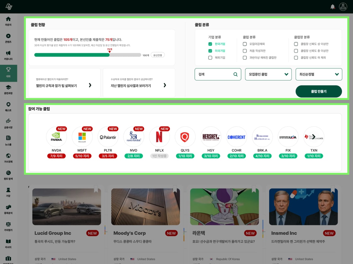Click the red 75개 progress marker
Image resolution: width=353 pixels, height=264 pixels.
110,51
